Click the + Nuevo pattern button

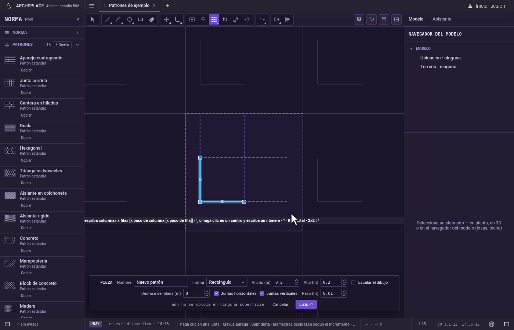[x=62, y=45]
